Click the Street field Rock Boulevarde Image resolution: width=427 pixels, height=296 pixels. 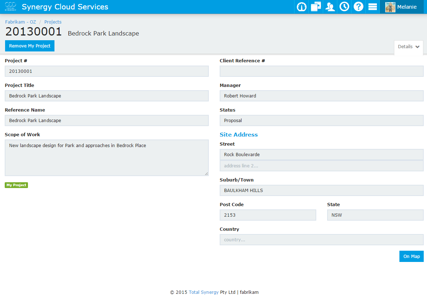(322, 154)
